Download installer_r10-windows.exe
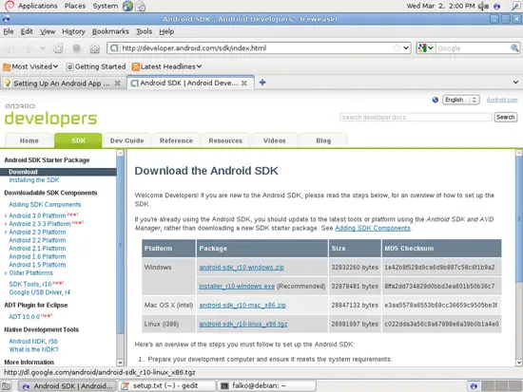523x392 pixels. click(237, 287)
